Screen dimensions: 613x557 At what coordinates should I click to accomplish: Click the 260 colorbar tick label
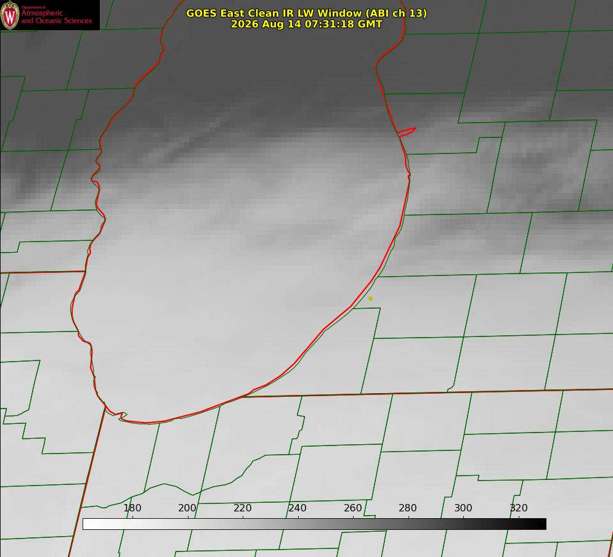(x=352, y=508)
